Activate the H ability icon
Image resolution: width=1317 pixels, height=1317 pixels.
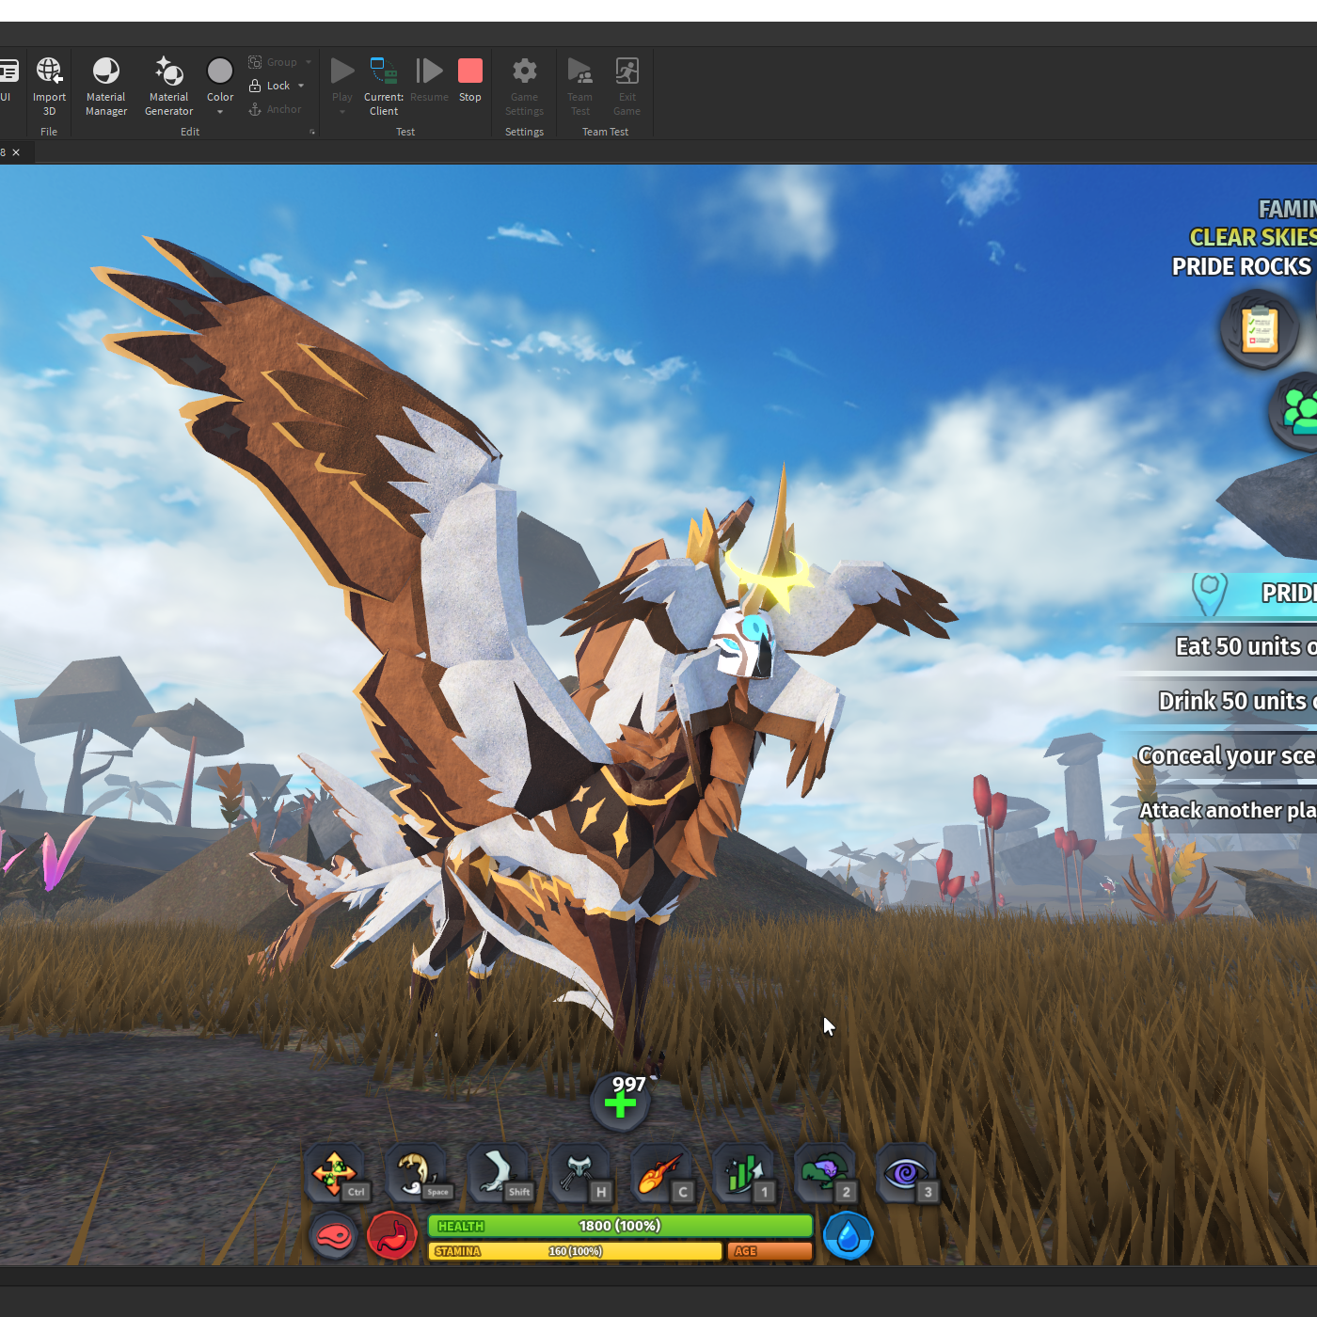(580, 1174)
